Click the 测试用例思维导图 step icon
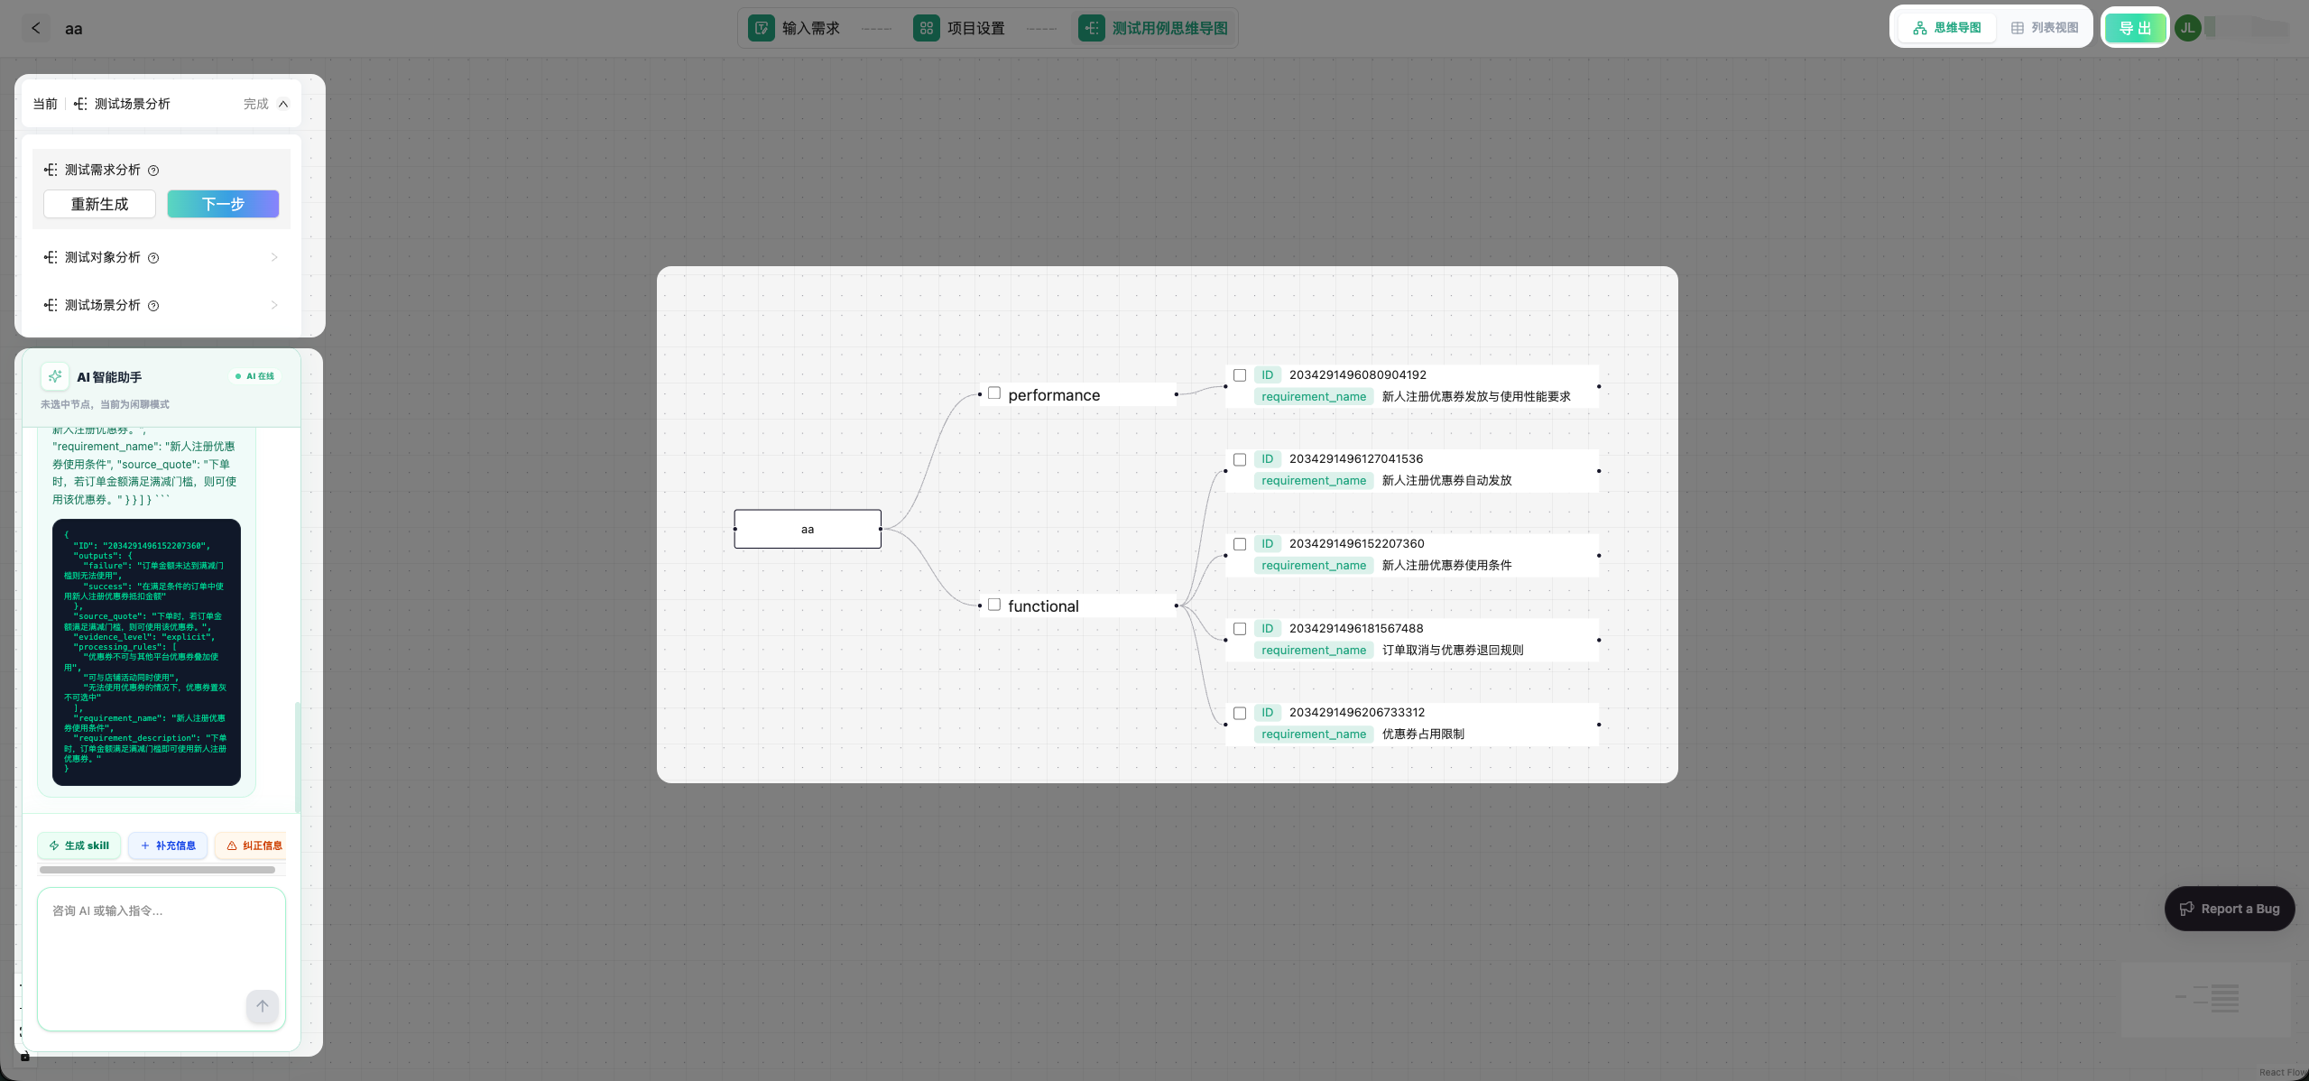Viewport: 2309px width, 1081px height. tap(1091, 28)
